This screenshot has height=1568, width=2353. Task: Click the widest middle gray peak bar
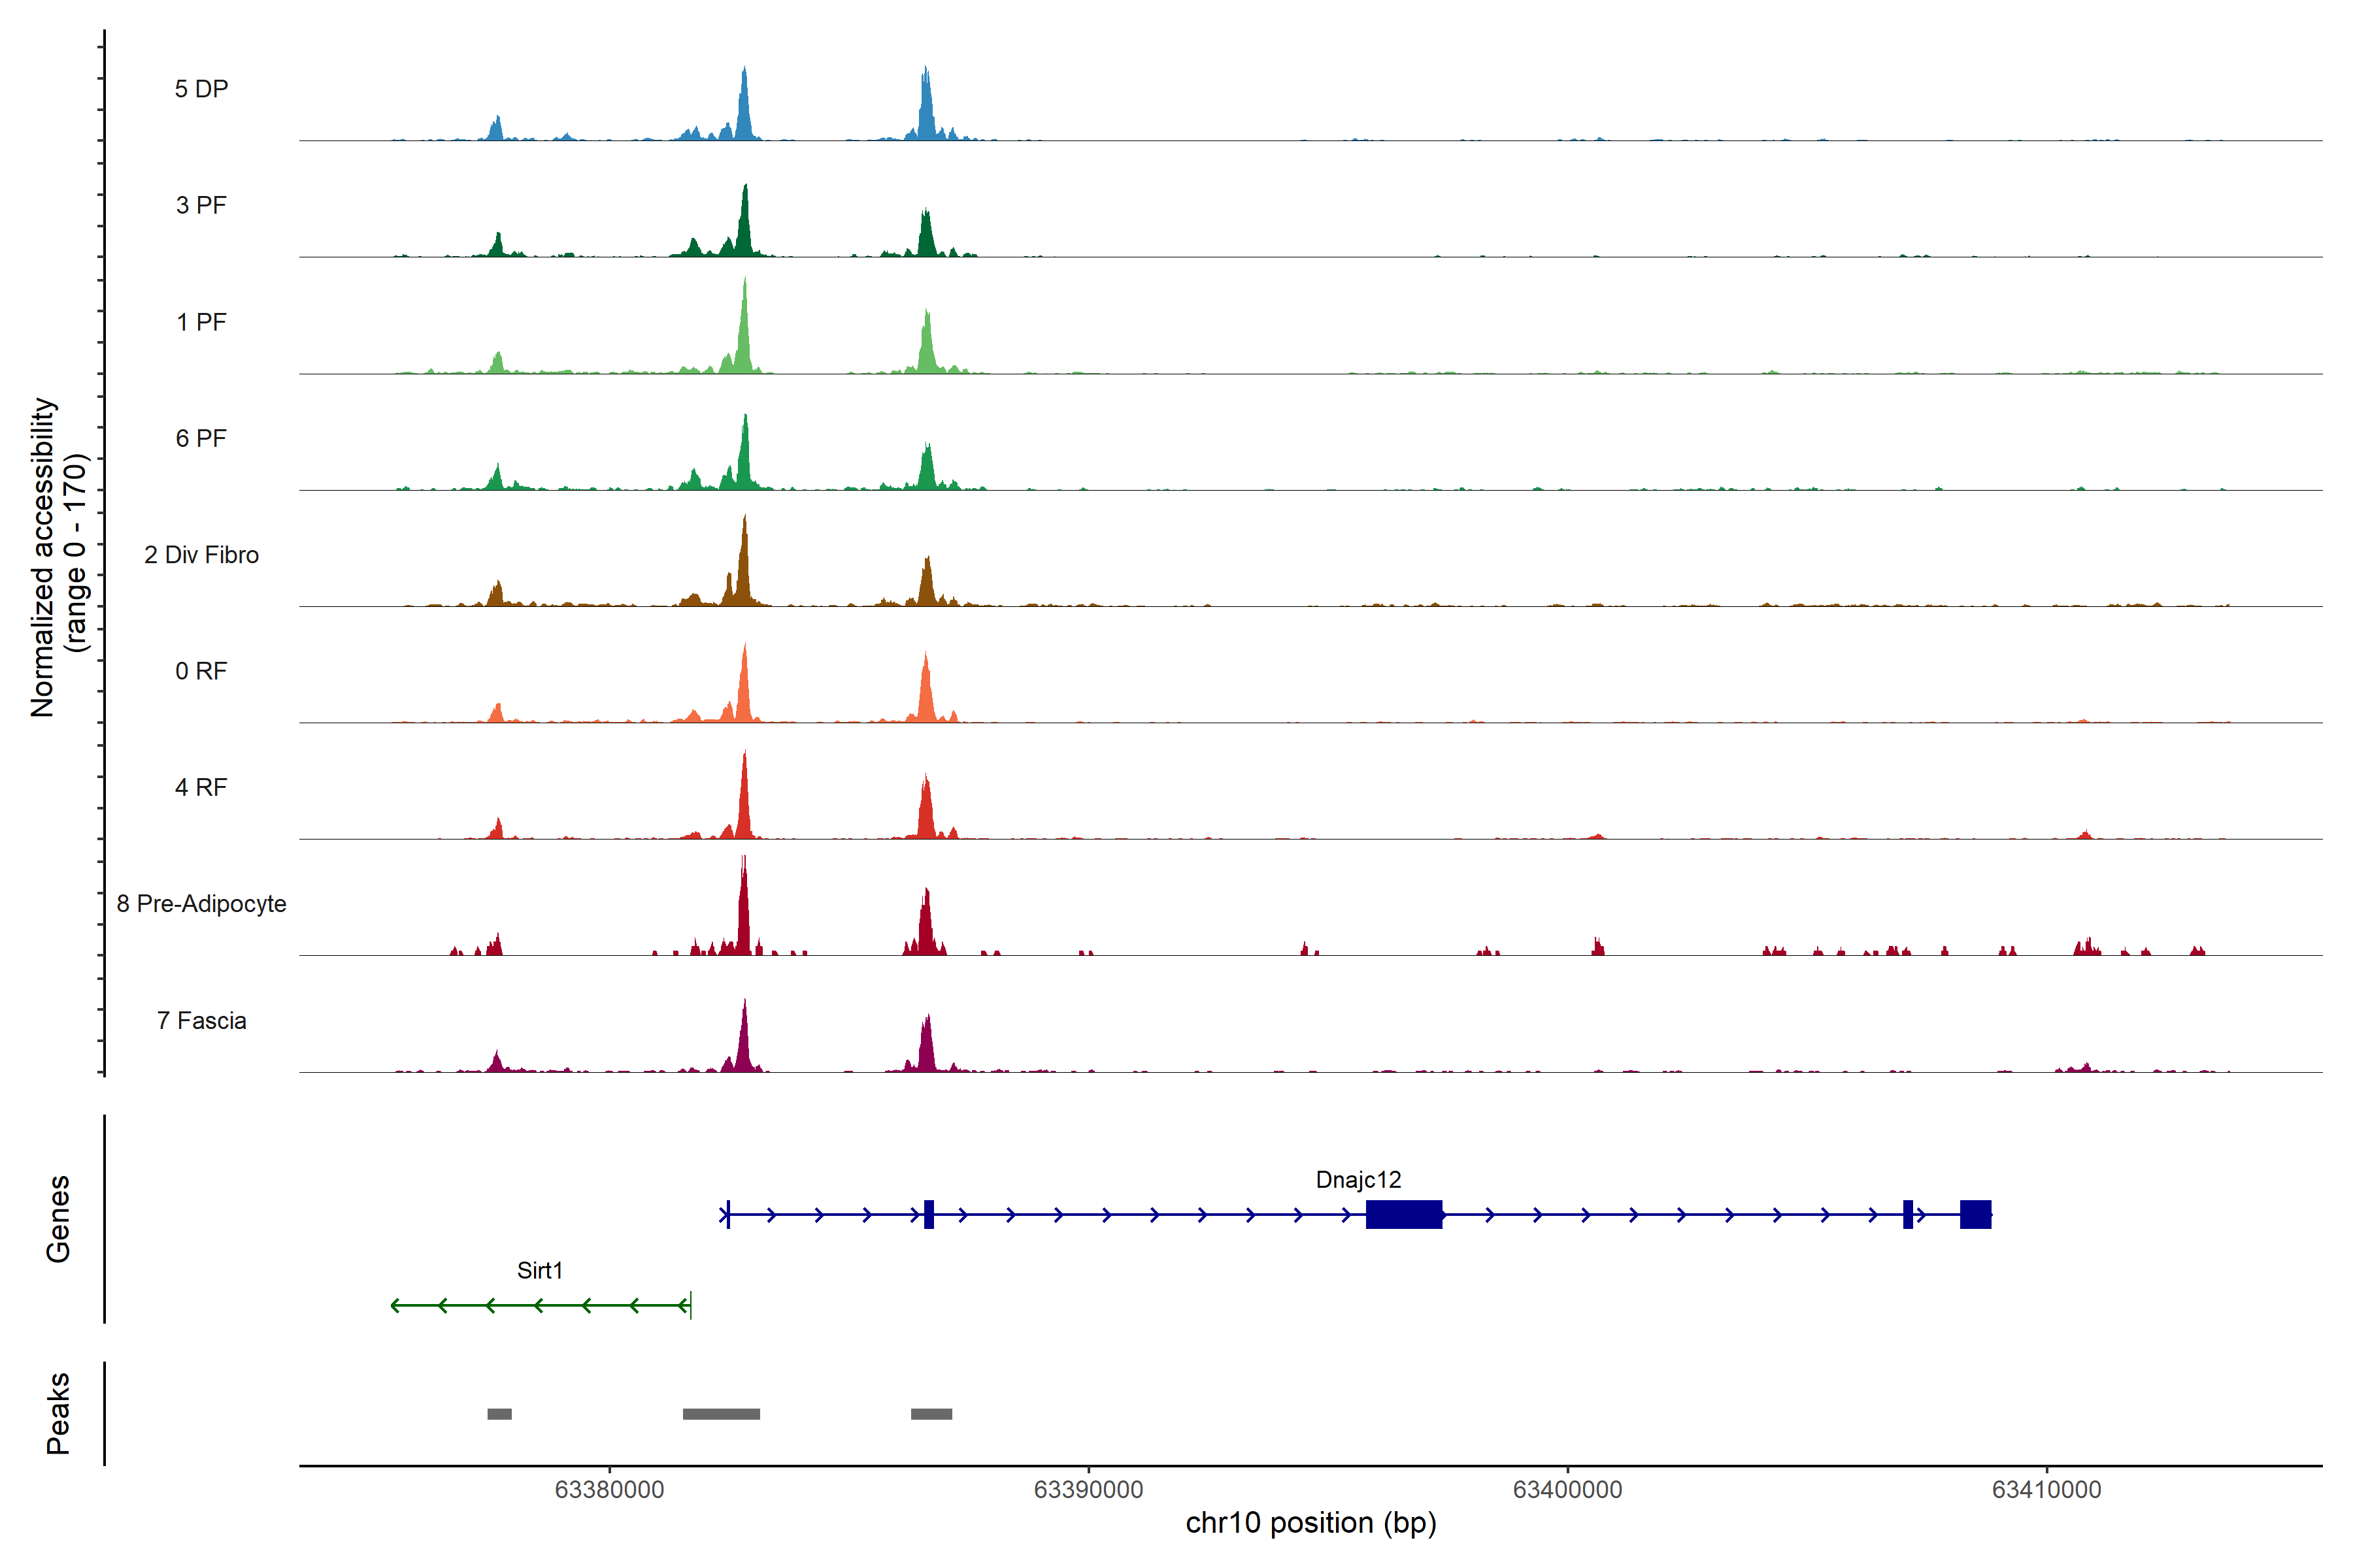722,1414
